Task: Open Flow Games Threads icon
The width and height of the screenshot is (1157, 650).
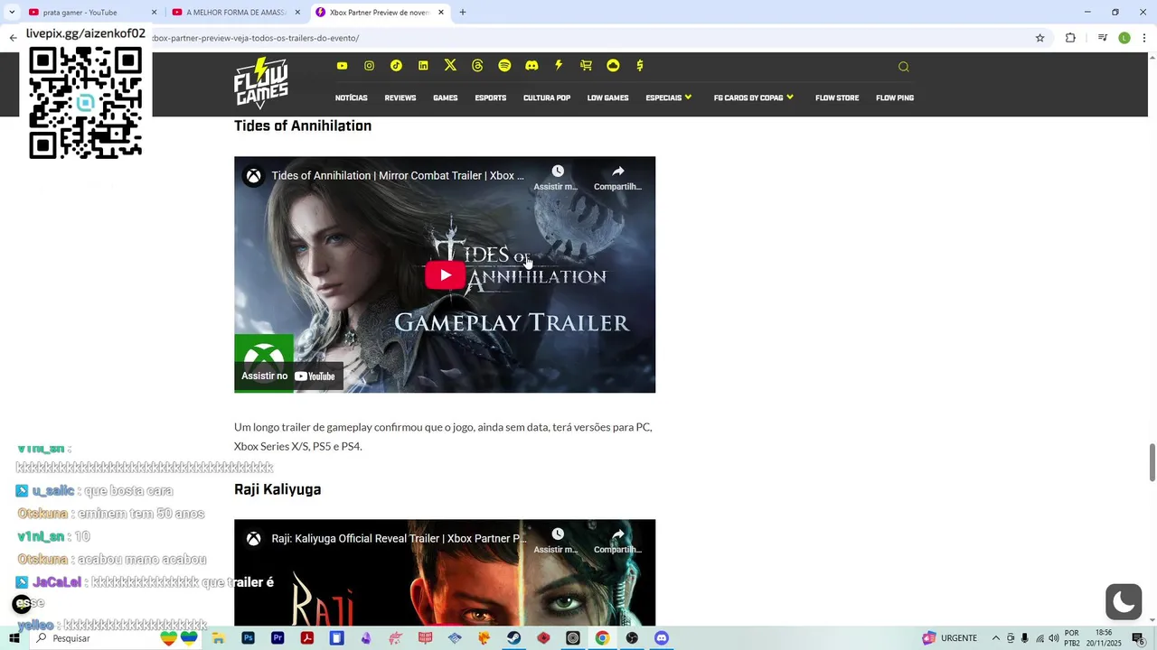Action: pyautogui.click(x=477, y=66)
